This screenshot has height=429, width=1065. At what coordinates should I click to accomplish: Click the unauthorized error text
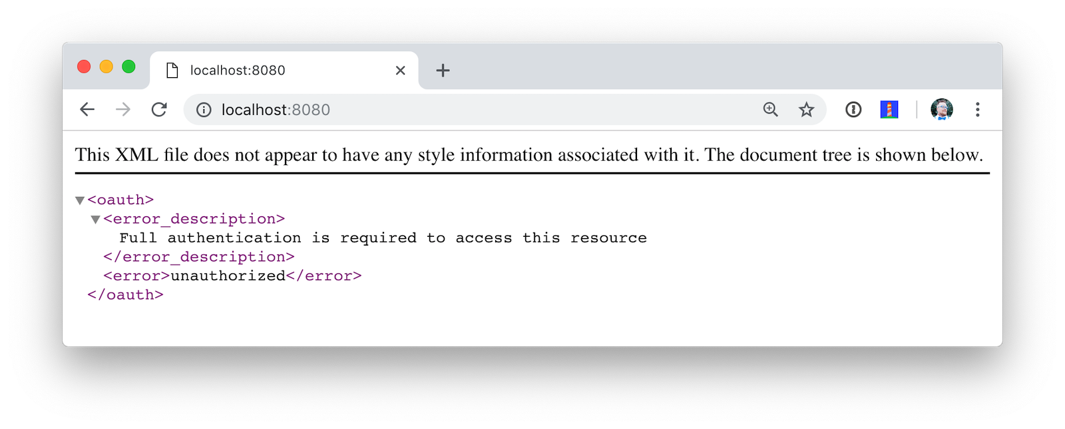coord(228,276)
